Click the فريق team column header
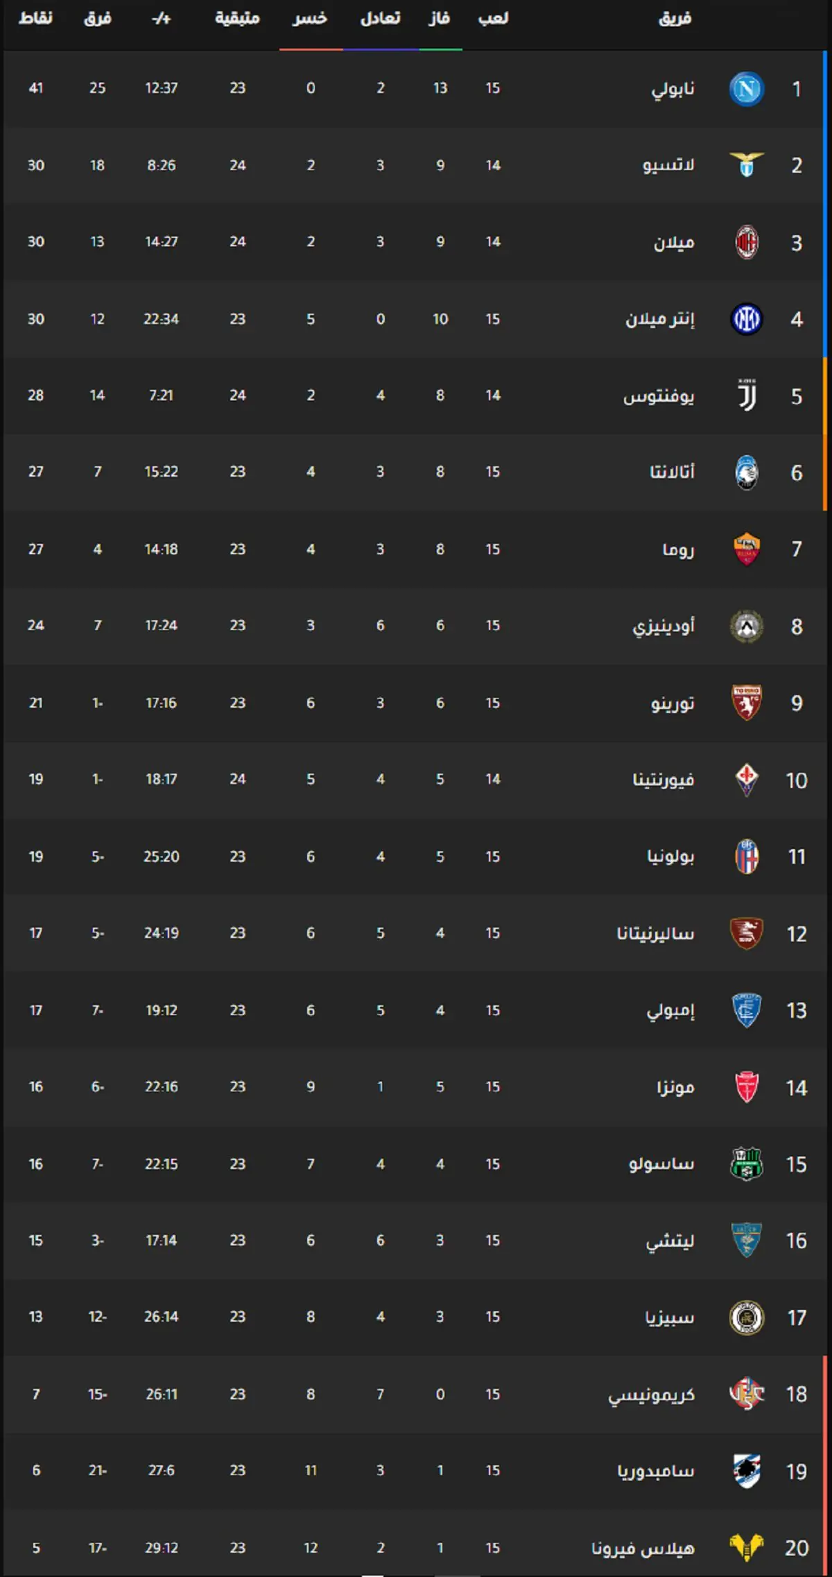The image size is (832, 1577). pos(675,18)
